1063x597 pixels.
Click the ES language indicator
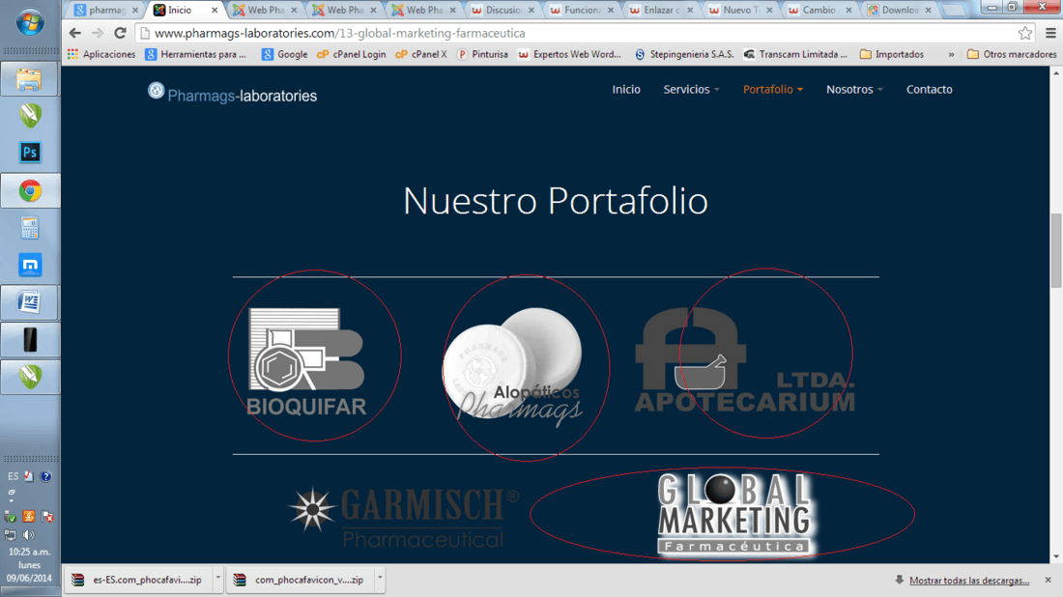point(13,476)
